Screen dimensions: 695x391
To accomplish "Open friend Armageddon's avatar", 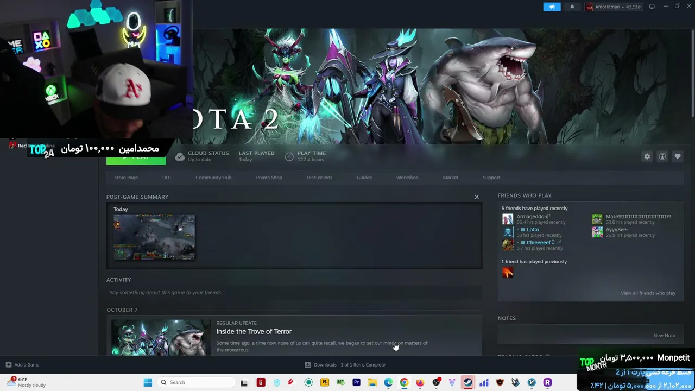I will pos(508,219).
